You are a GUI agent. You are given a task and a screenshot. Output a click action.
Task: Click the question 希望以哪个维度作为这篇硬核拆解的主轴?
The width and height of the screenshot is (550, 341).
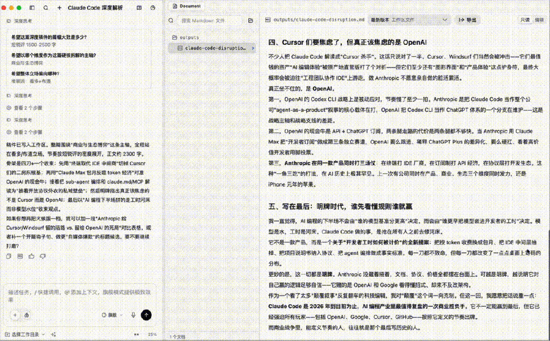[53, 56]
